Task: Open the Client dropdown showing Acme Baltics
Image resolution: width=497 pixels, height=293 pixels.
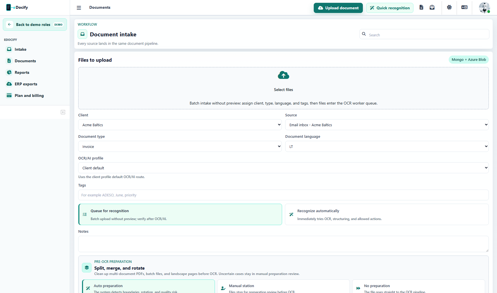Action: [x=180, y=125]
